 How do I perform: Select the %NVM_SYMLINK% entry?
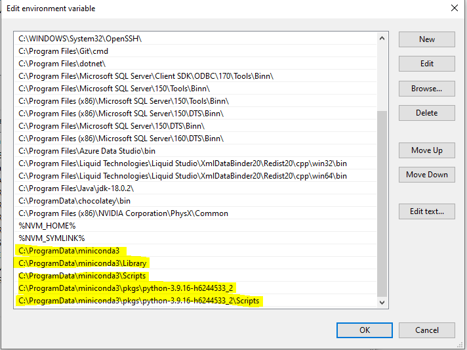coord(195,238)
